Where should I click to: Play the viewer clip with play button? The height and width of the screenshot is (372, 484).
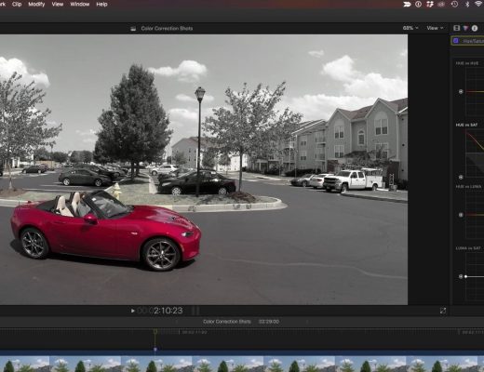pyautogui.click(x=133, y=311)
